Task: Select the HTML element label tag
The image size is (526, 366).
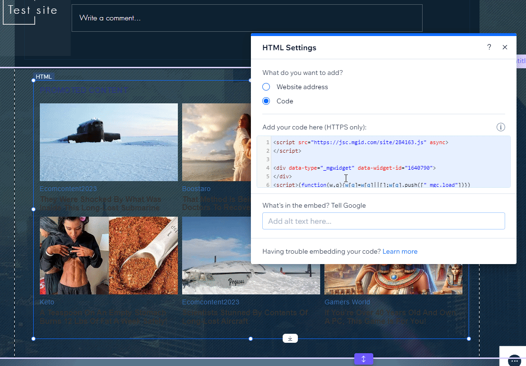Action: (x=44, y=77)
